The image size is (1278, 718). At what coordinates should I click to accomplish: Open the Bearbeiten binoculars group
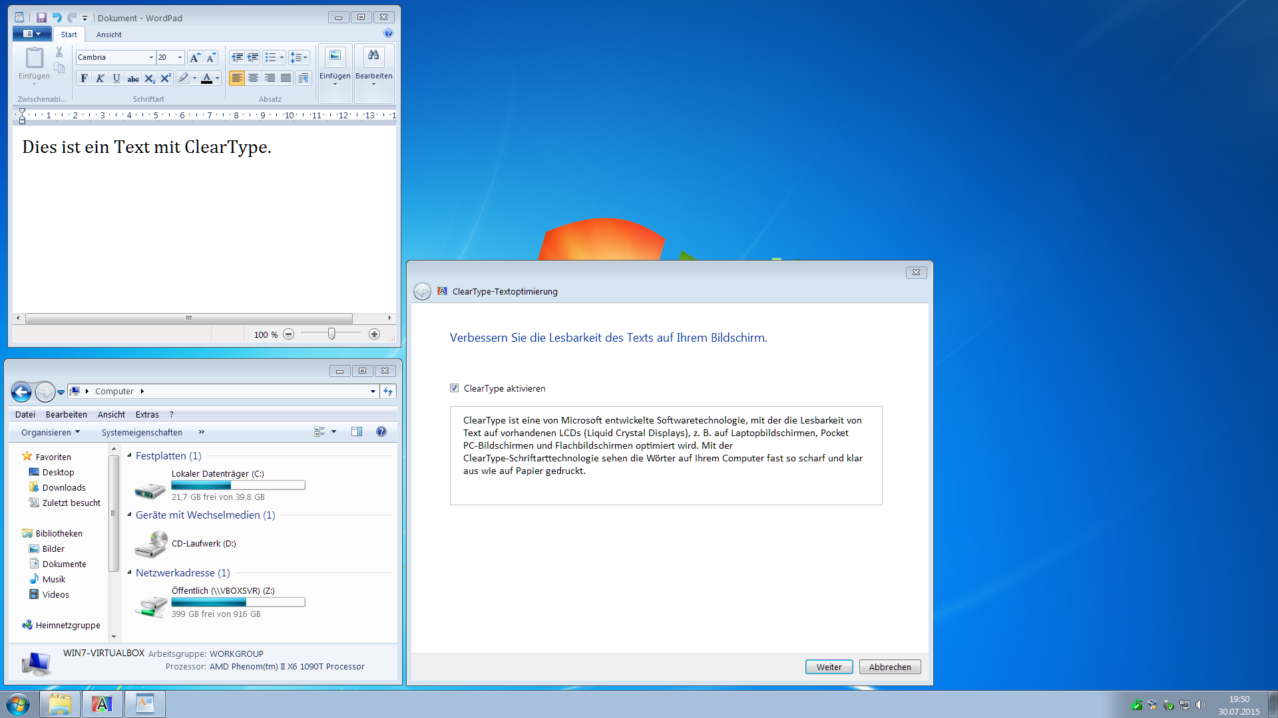(x=373, y=66)
